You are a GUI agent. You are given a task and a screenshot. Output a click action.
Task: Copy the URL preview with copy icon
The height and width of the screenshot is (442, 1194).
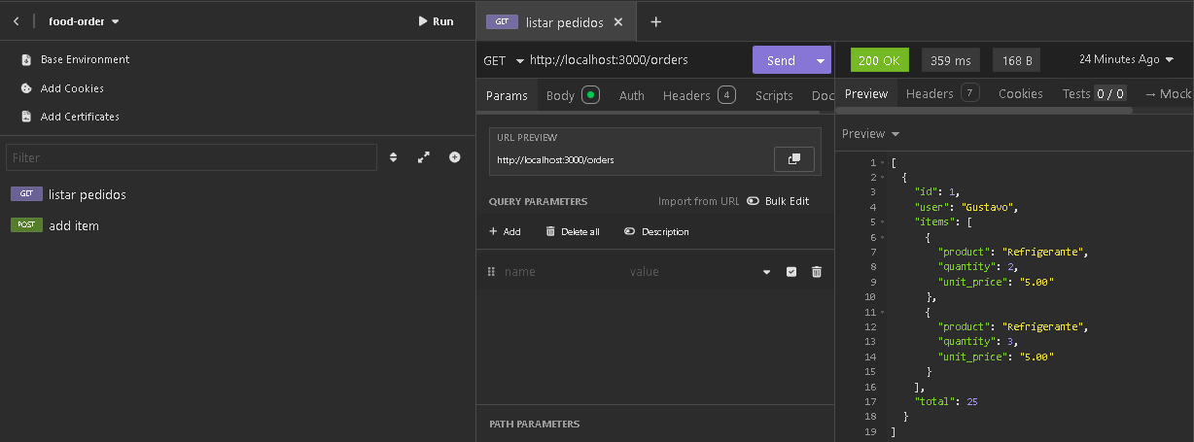(793, 159)
